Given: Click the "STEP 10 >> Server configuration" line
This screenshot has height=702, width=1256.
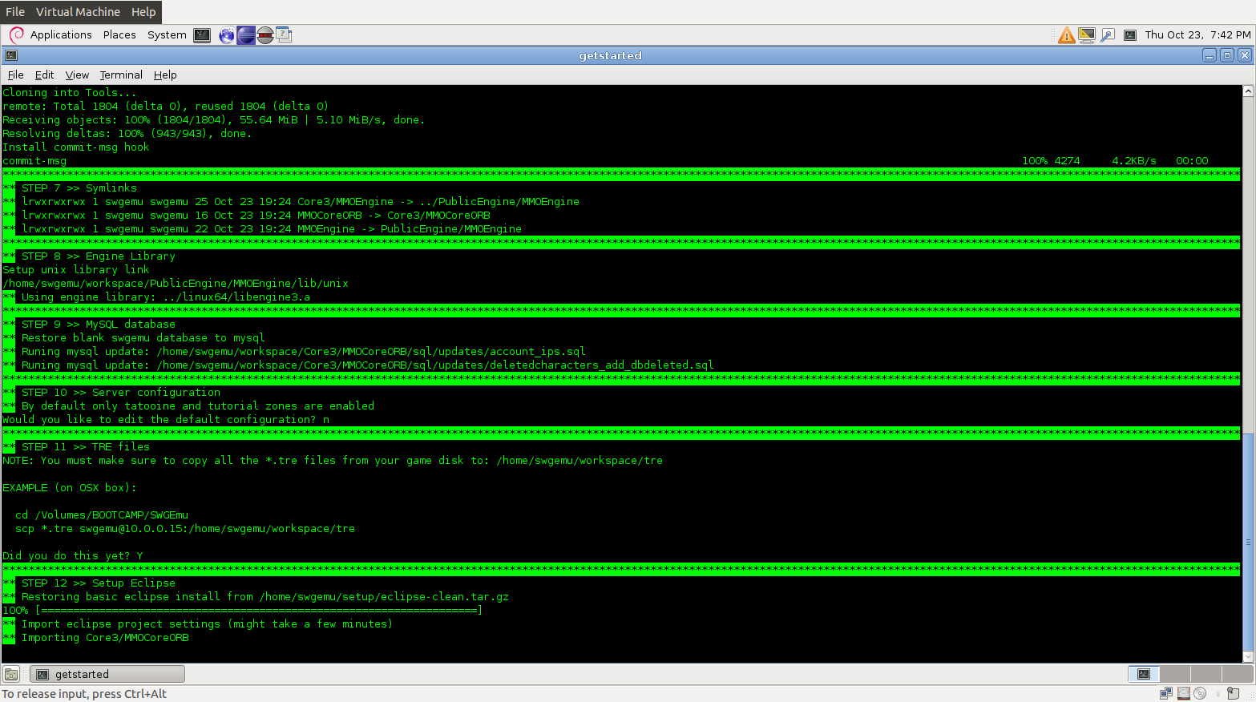Looking at the screenshot, I should [121, 393].
